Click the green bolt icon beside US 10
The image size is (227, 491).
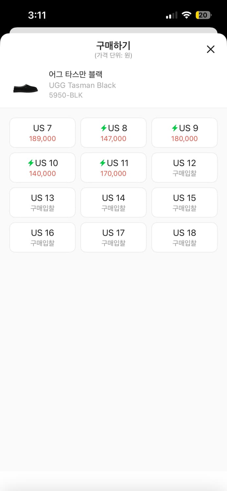tap(31, 163)
